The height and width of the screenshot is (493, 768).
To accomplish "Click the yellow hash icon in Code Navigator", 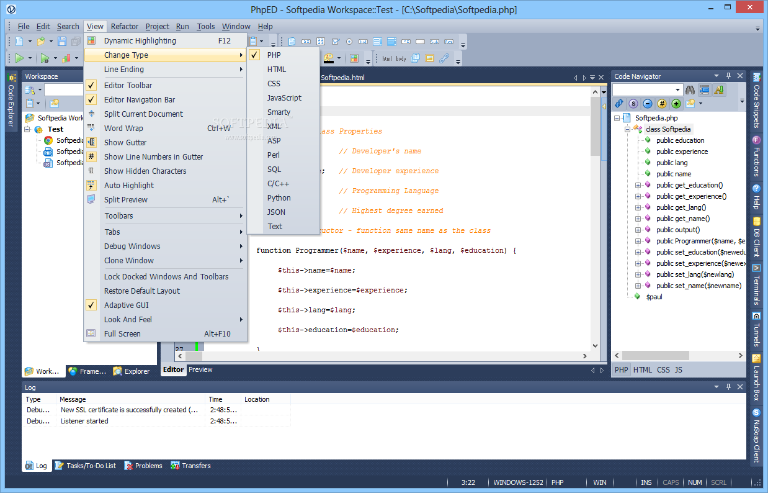I will [x=662, y=104].
